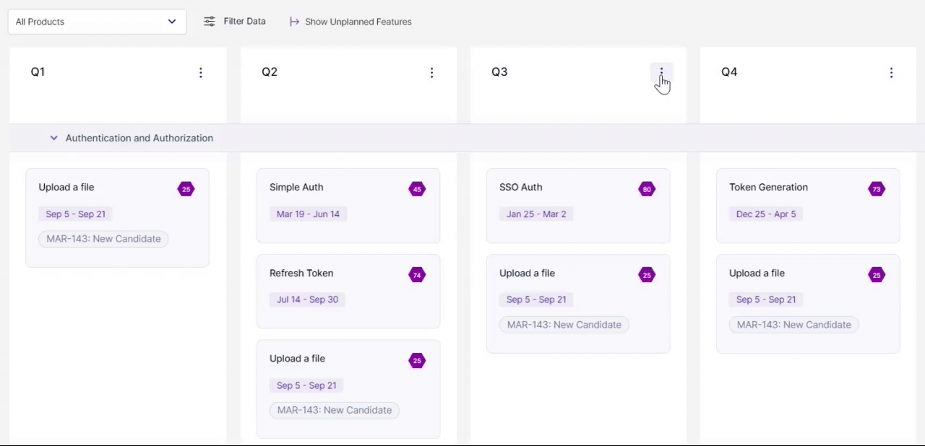
Task: Click the Show Unplanned Features arrow icon
Action: (x=294, y=22)
